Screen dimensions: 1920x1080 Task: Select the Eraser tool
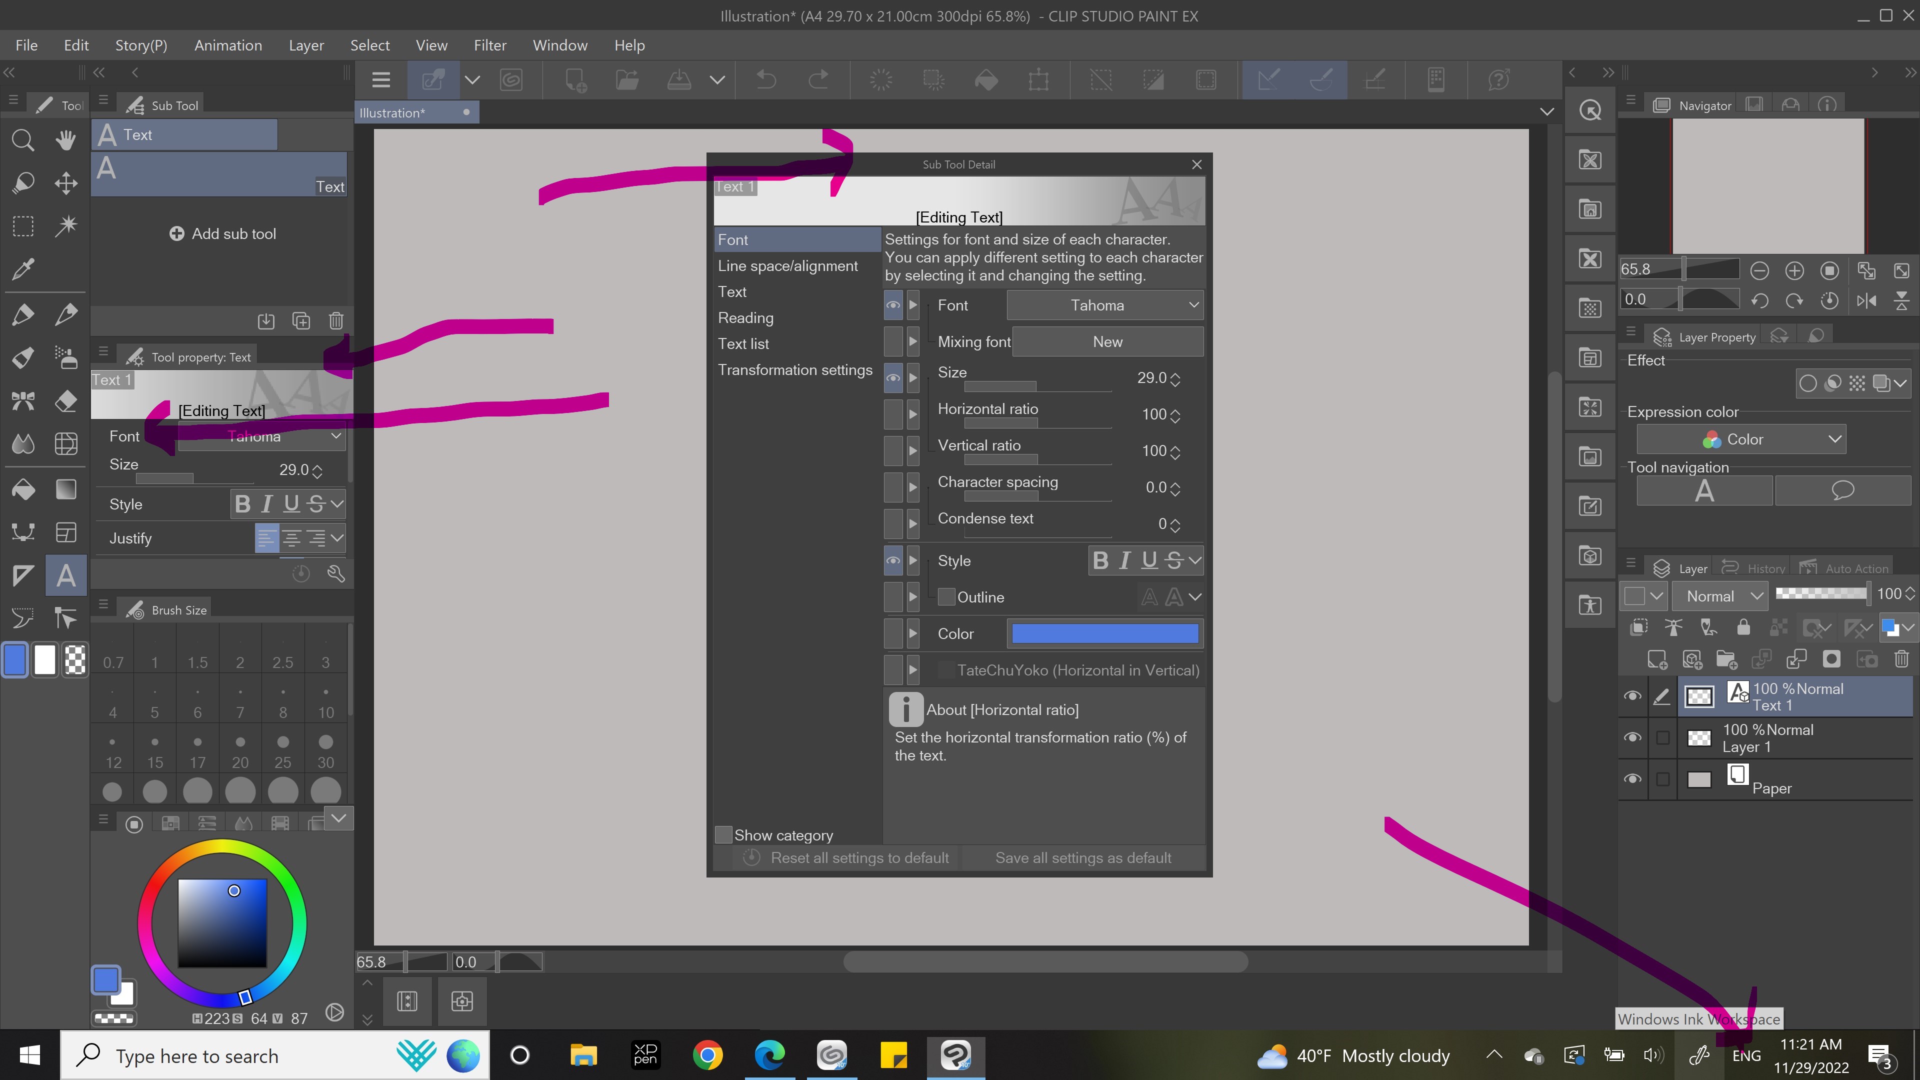(65, 401)
